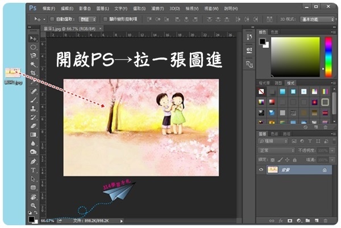The image size is (341, 228).
Task: Click the foreground color swatch
Action: (263, 42)
